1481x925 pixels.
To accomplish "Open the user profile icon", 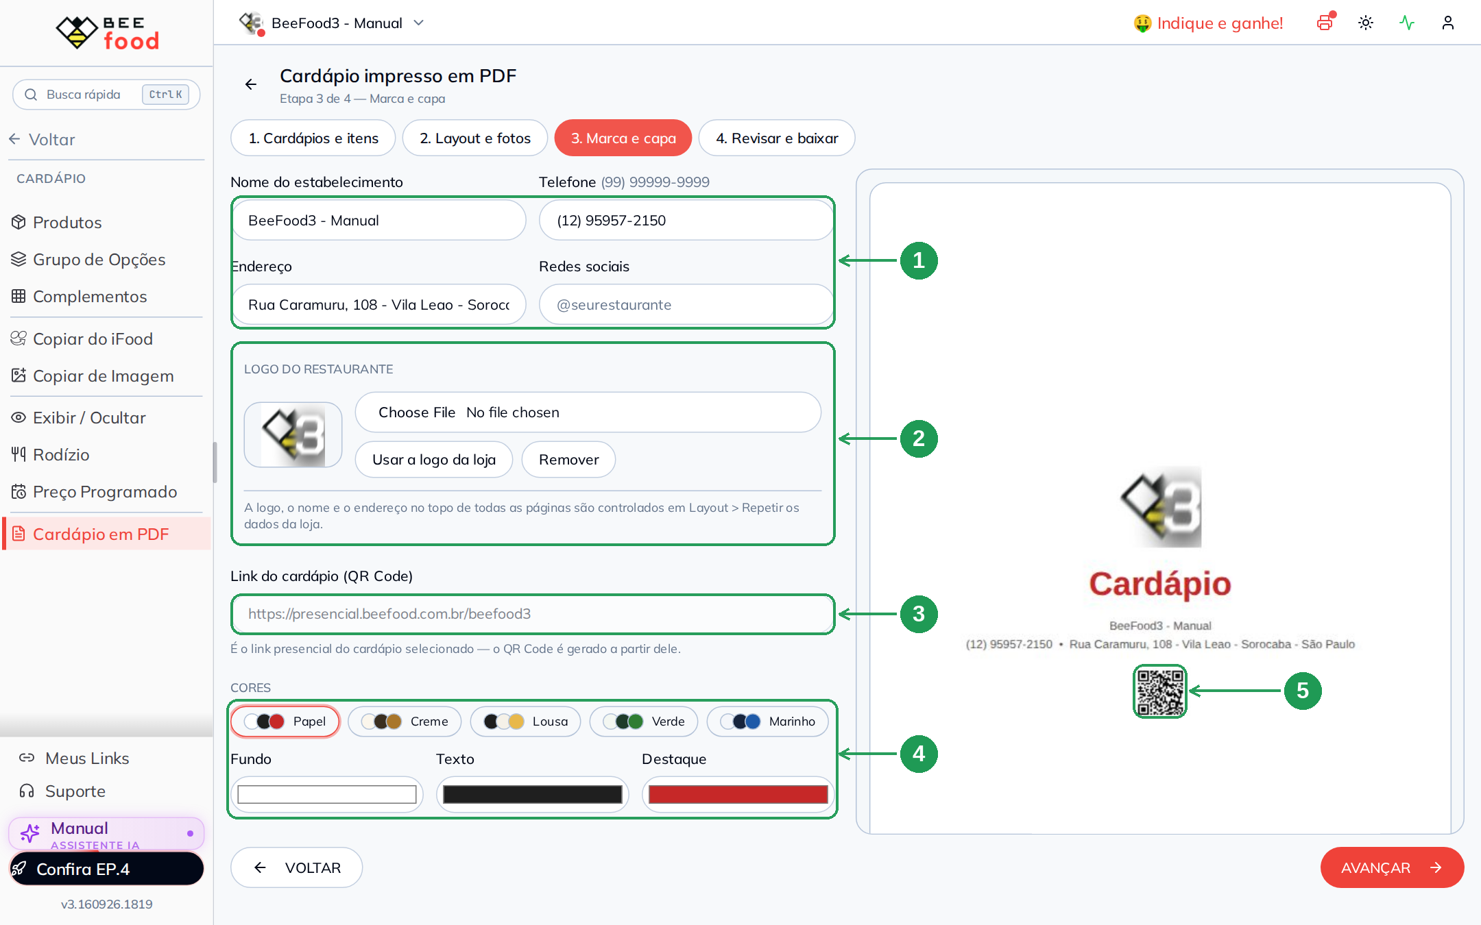I will click(1448, 23).
